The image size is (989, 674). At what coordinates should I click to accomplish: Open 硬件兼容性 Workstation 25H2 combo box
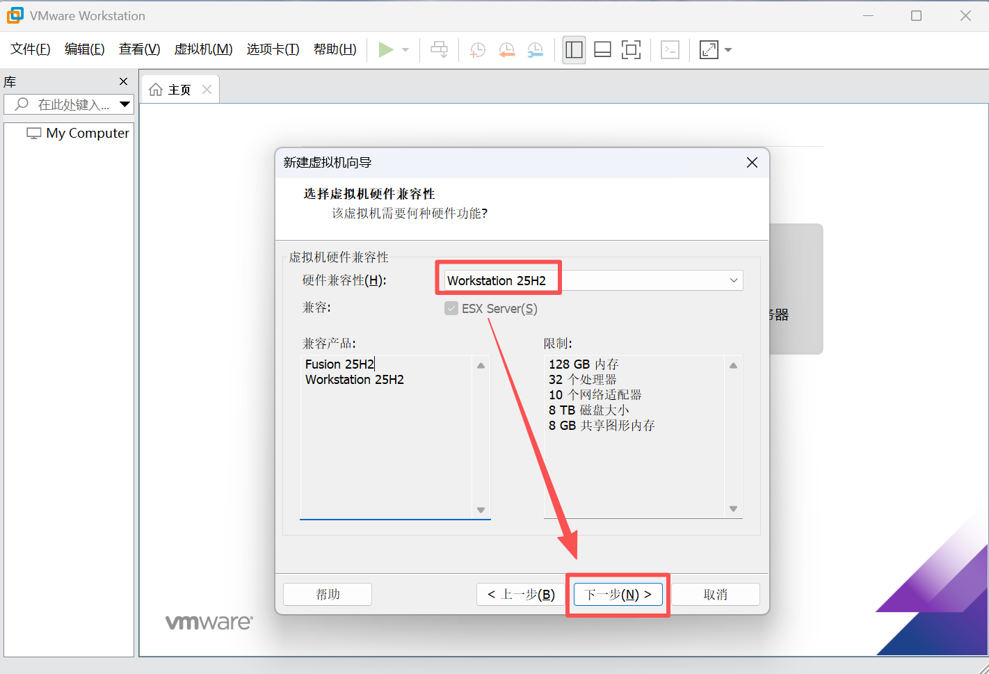[x=593, y=280]
